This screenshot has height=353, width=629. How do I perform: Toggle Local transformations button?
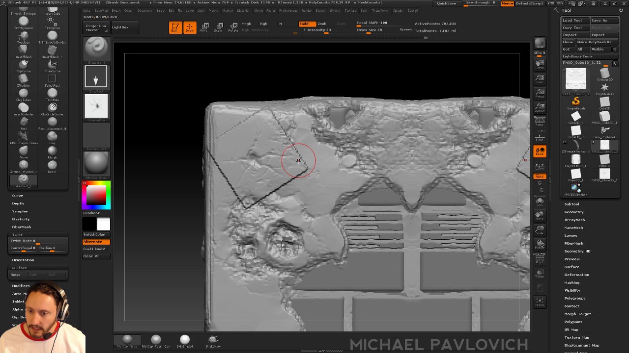click(x=540, y=151)
